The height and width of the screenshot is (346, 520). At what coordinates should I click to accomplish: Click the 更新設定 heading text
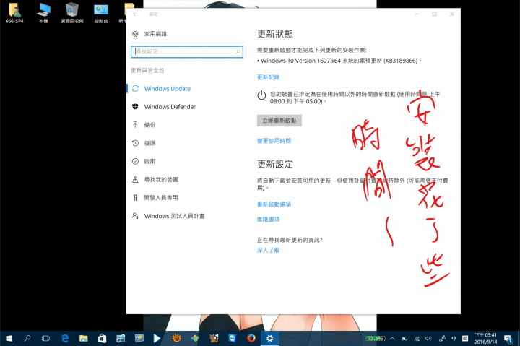(275, 164)
